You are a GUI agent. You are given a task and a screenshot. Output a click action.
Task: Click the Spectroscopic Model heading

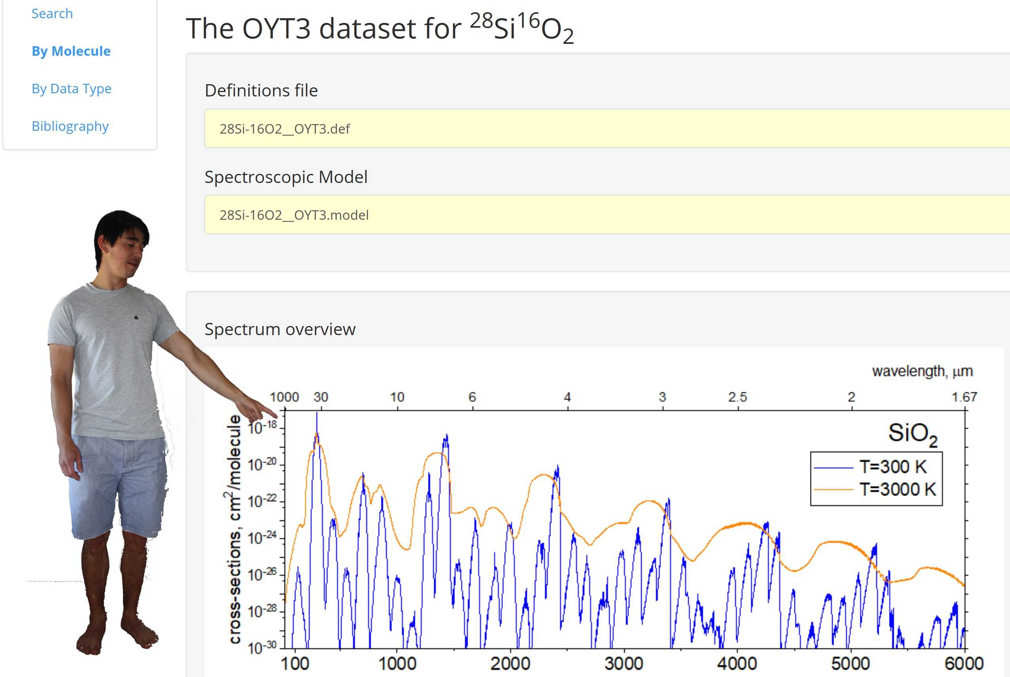(286, 177)
